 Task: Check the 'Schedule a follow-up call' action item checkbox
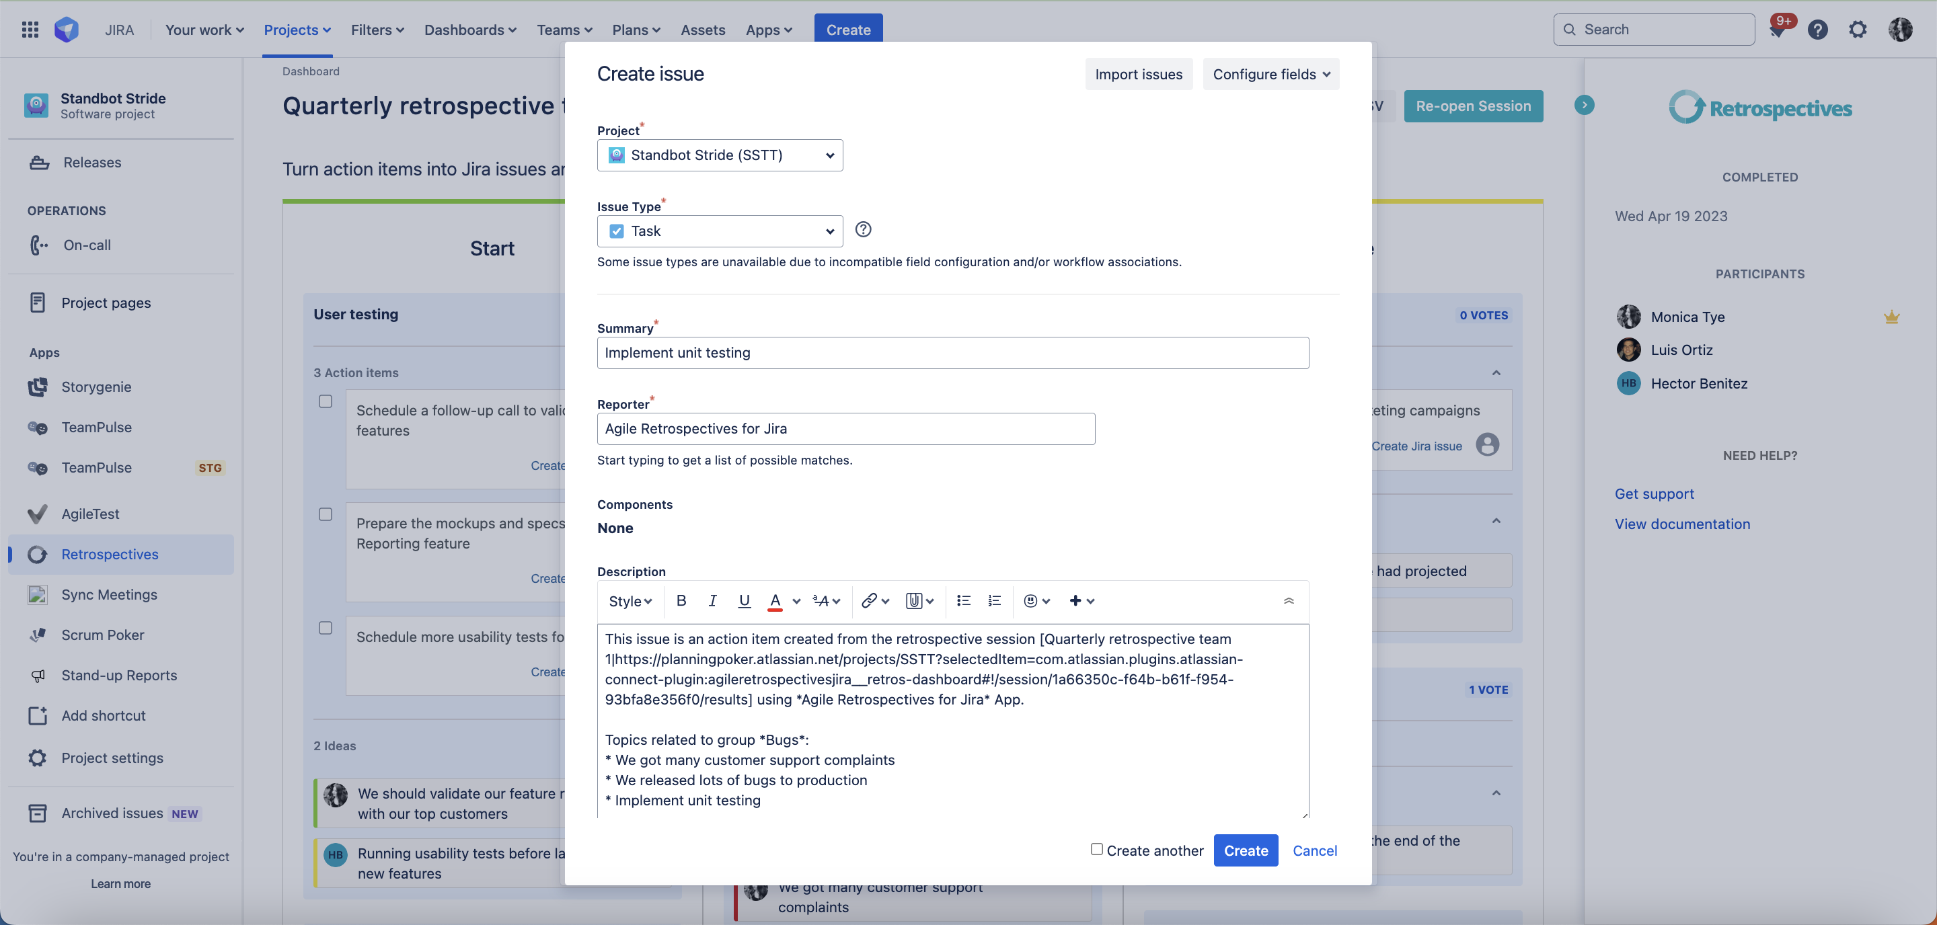click(326, 401)
